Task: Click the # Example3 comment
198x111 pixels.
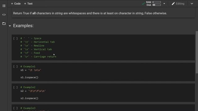Action: (x=28, y=108)
